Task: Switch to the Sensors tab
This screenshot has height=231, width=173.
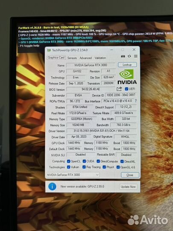Action: [x=72, y=58]
